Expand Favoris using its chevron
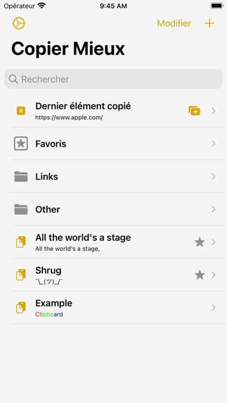Viewport: 227px width, 403px height. coord(213,144)
